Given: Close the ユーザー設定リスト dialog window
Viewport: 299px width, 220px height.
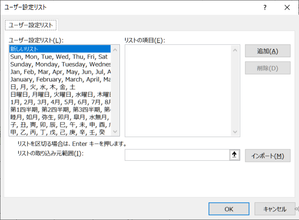Looking at the screenshot, I should (x=288, y=7).
